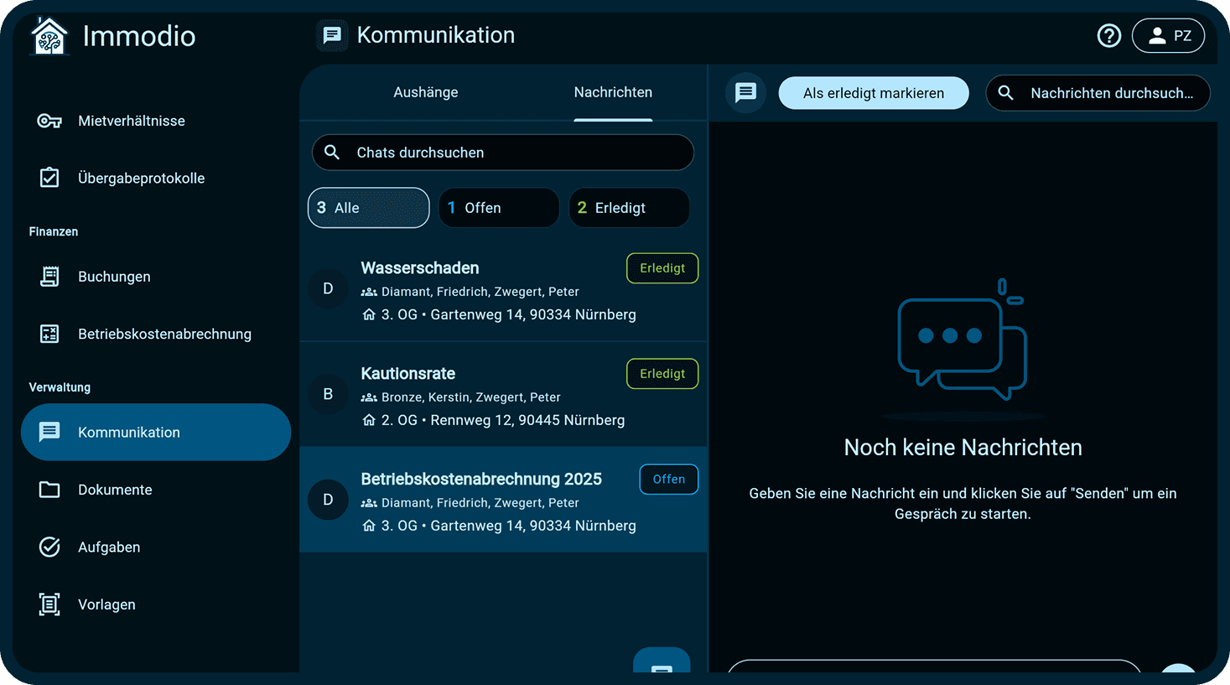The image size is (1230, 685).
Task: Click the key icon beside Mietverhältnisse
Action: coord(49,121)
